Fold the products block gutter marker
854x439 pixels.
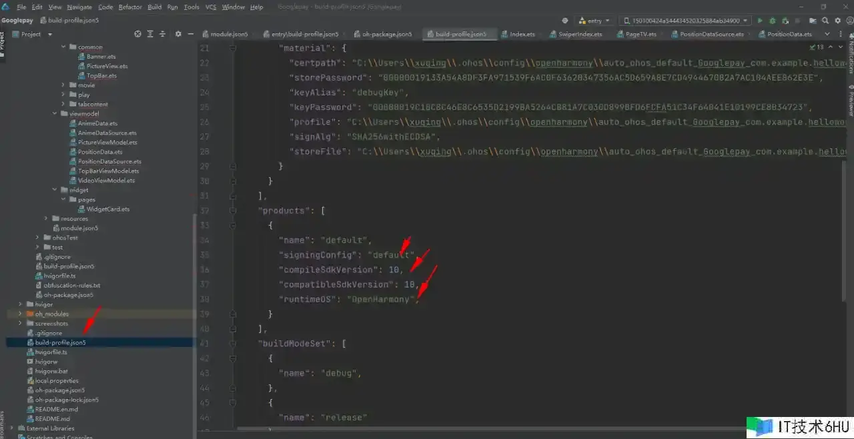tap(233, 211)
